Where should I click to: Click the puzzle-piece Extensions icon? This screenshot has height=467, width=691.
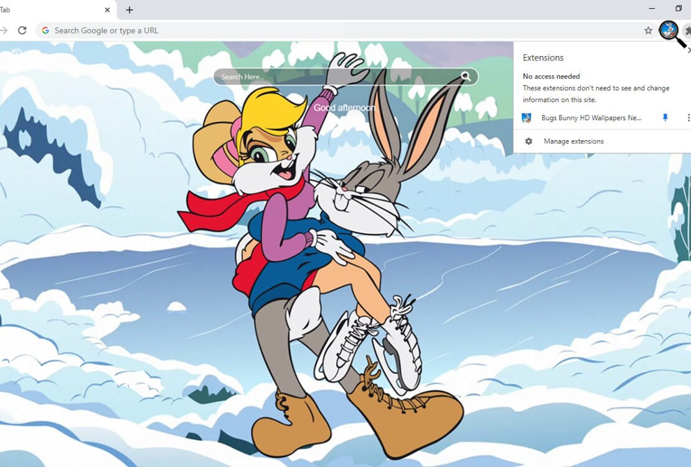(x=687, y=31)
